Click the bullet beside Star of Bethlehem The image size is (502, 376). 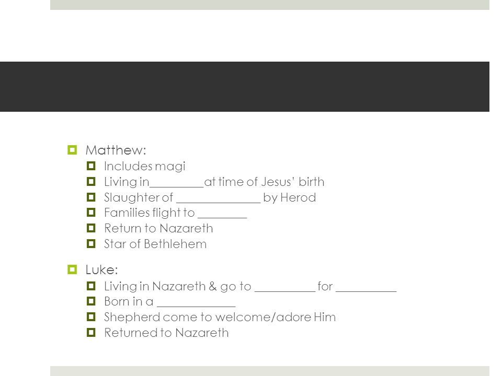click(91, 244)
